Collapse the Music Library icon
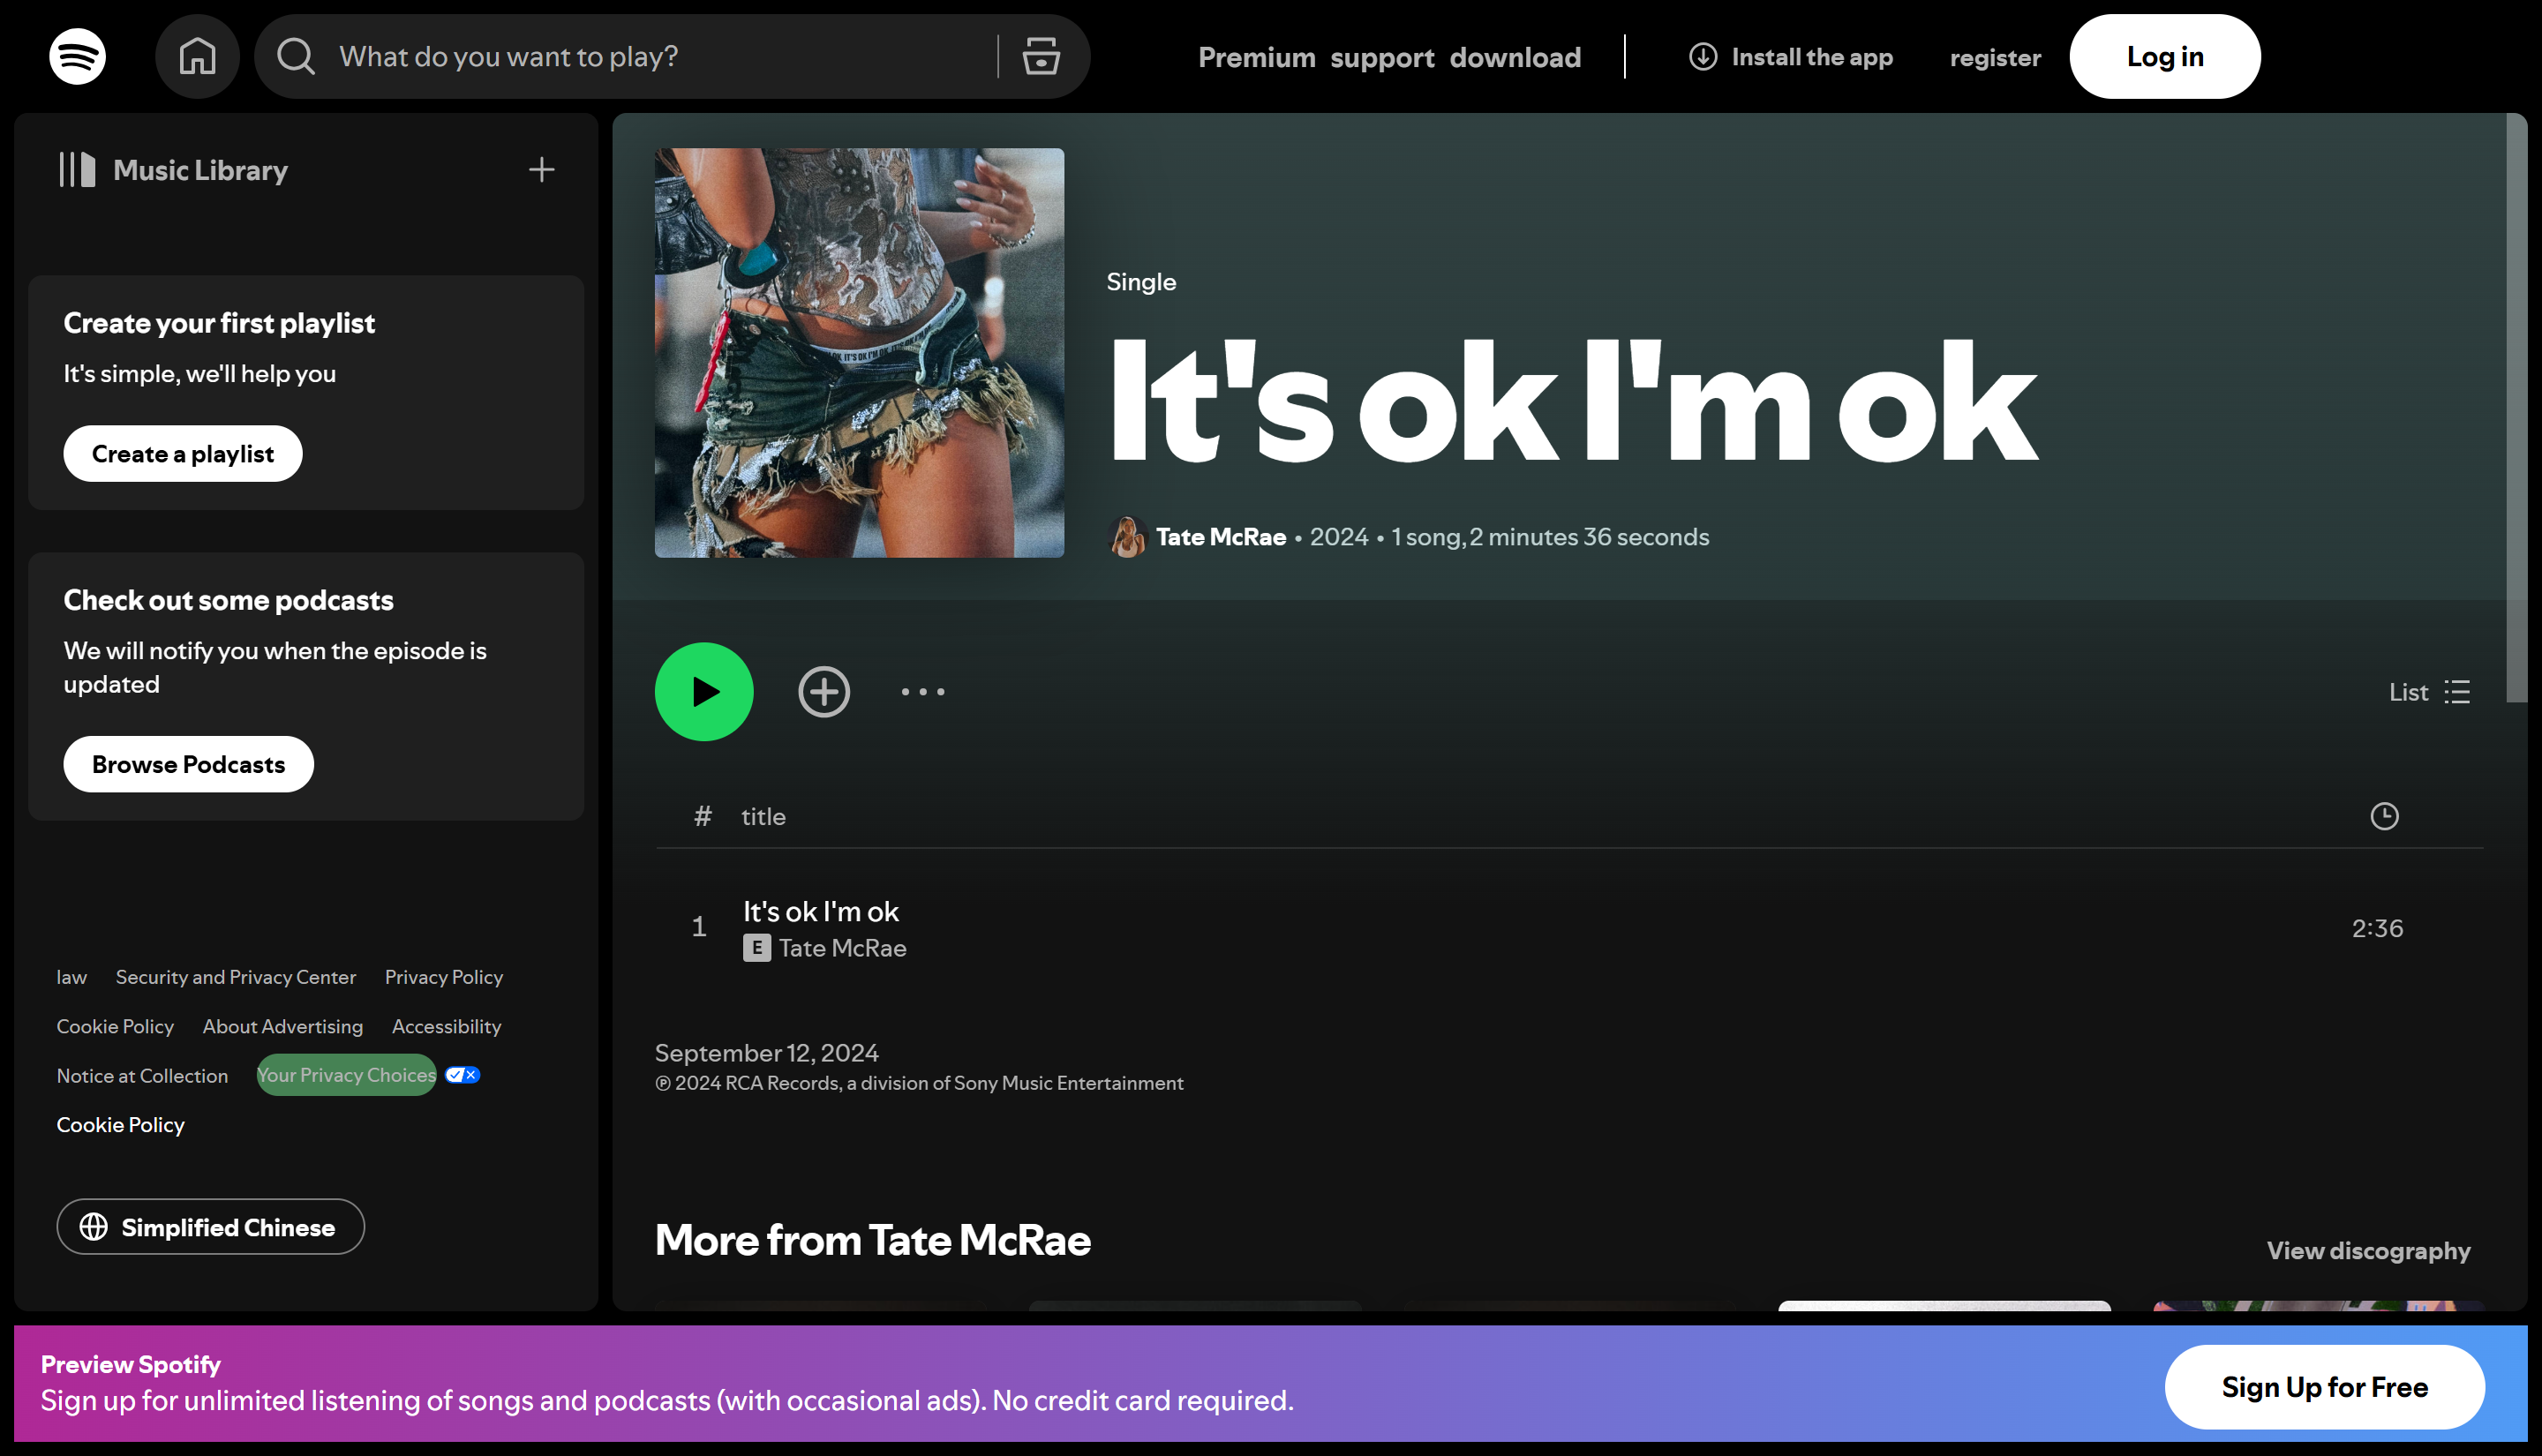Screen dimensions: 2542x1456 point(77,170)
